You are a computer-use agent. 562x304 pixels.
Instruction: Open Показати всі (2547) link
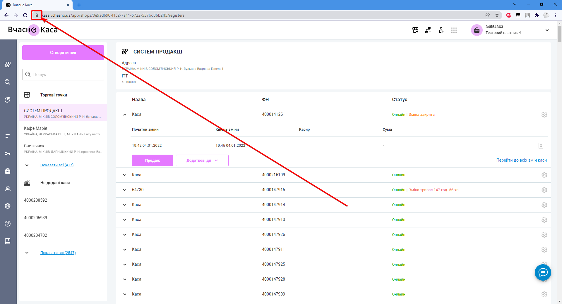click(x=58, y=253)
